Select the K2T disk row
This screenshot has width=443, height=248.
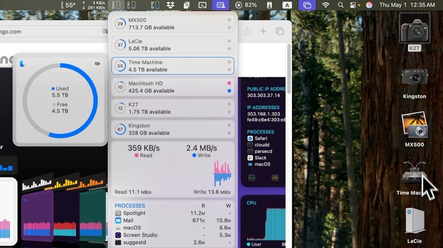pos(173,108)
